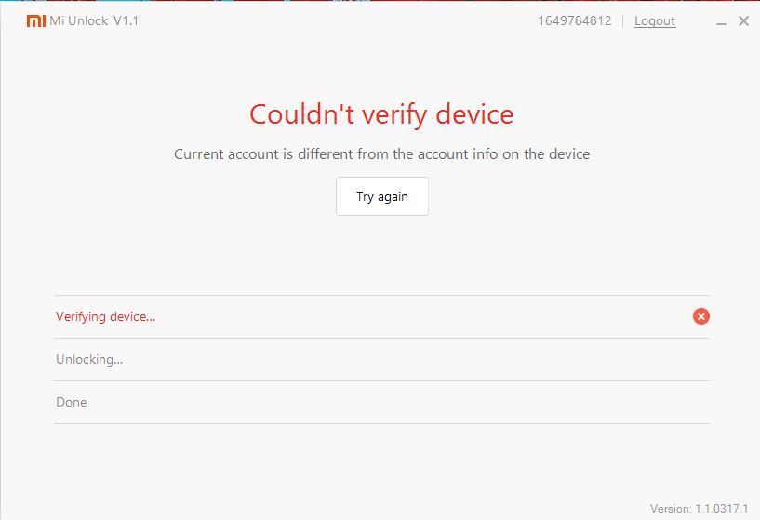Viewport: 760px width, 520px height.
Task: Click the separator between account ID and Logout
Action: [x=623, y=21]
